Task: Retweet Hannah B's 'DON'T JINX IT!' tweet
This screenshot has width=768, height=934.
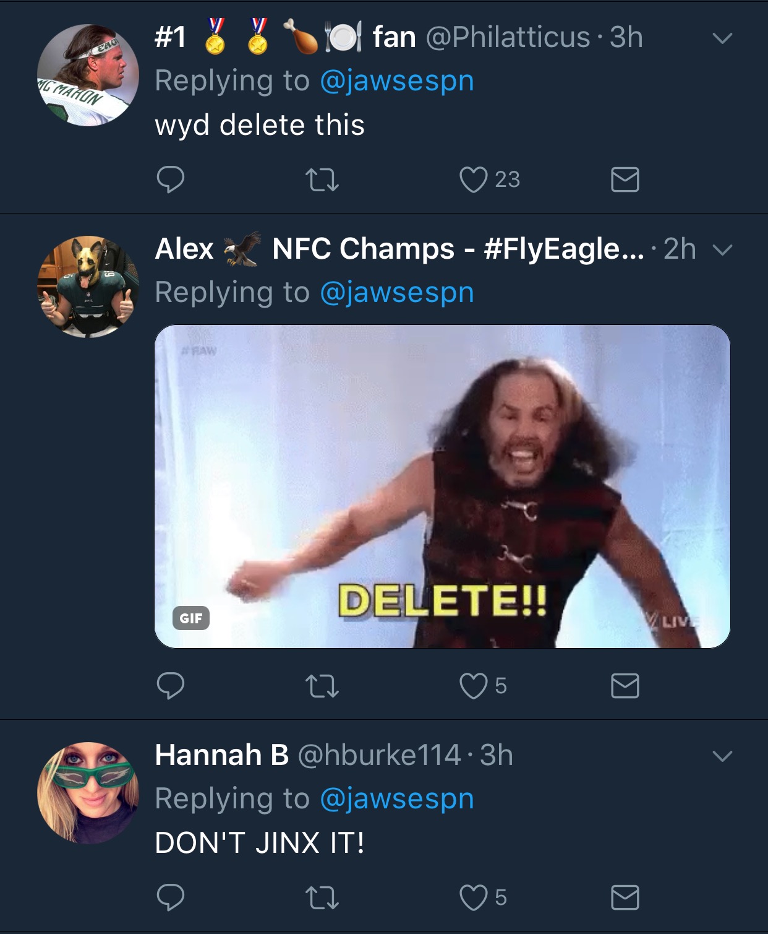Action: tap(322, 897)
